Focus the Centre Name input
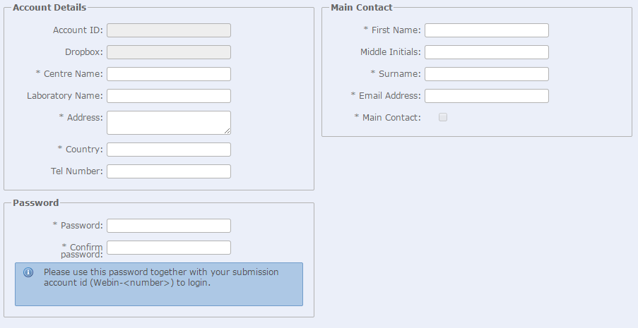638x328 pixels. pyautogui.click(x=169, y=74)
